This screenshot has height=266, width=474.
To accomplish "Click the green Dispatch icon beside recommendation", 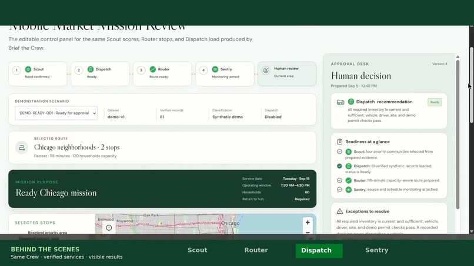I will 351,102.
